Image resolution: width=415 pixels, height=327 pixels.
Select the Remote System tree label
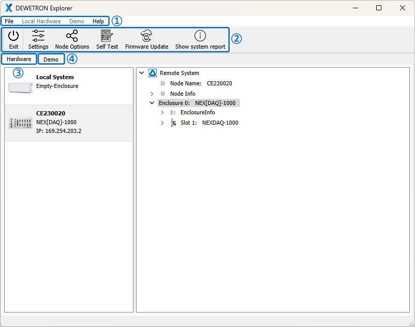[179, 73]
